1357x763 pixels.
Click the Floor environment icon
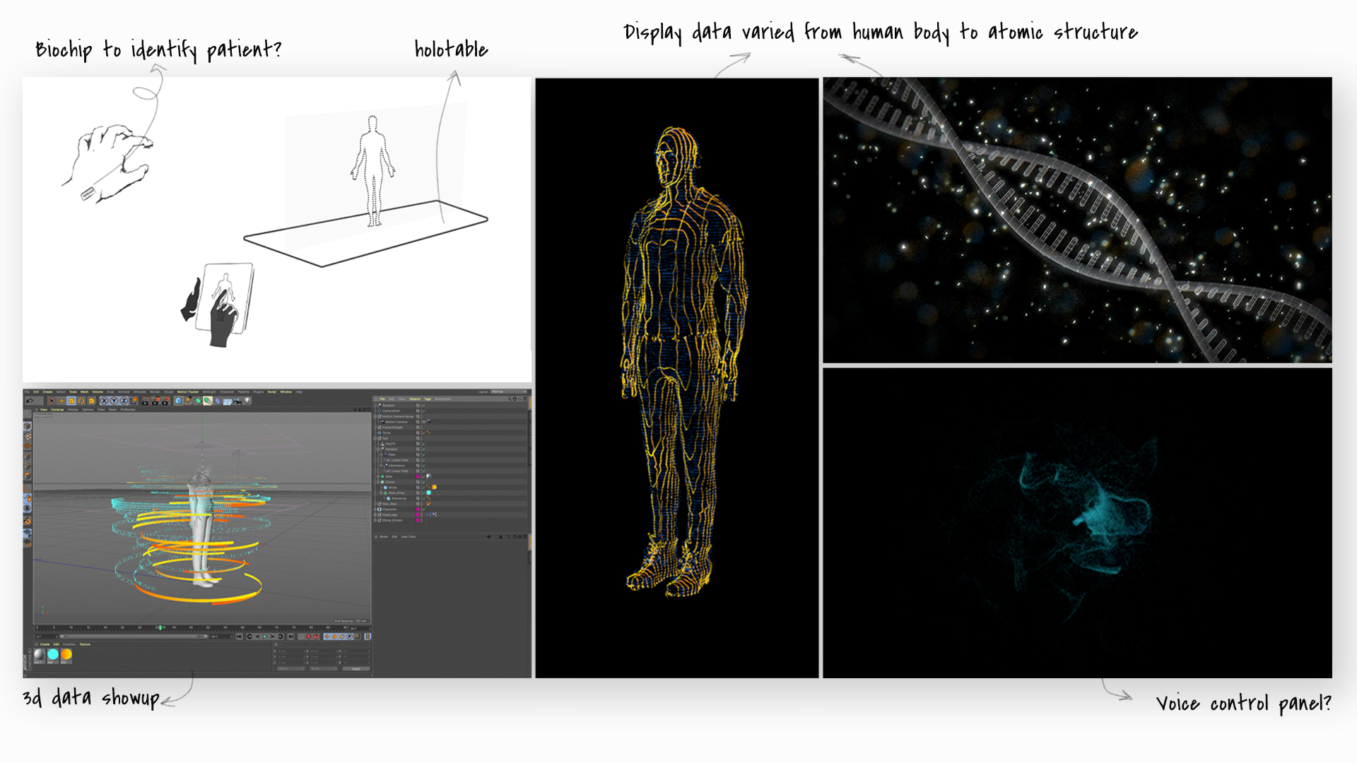(228, 401)
